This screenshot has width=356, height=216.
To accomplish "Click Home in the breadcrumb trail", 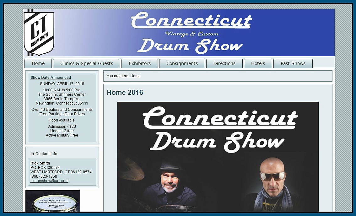I will click(135, 76).
